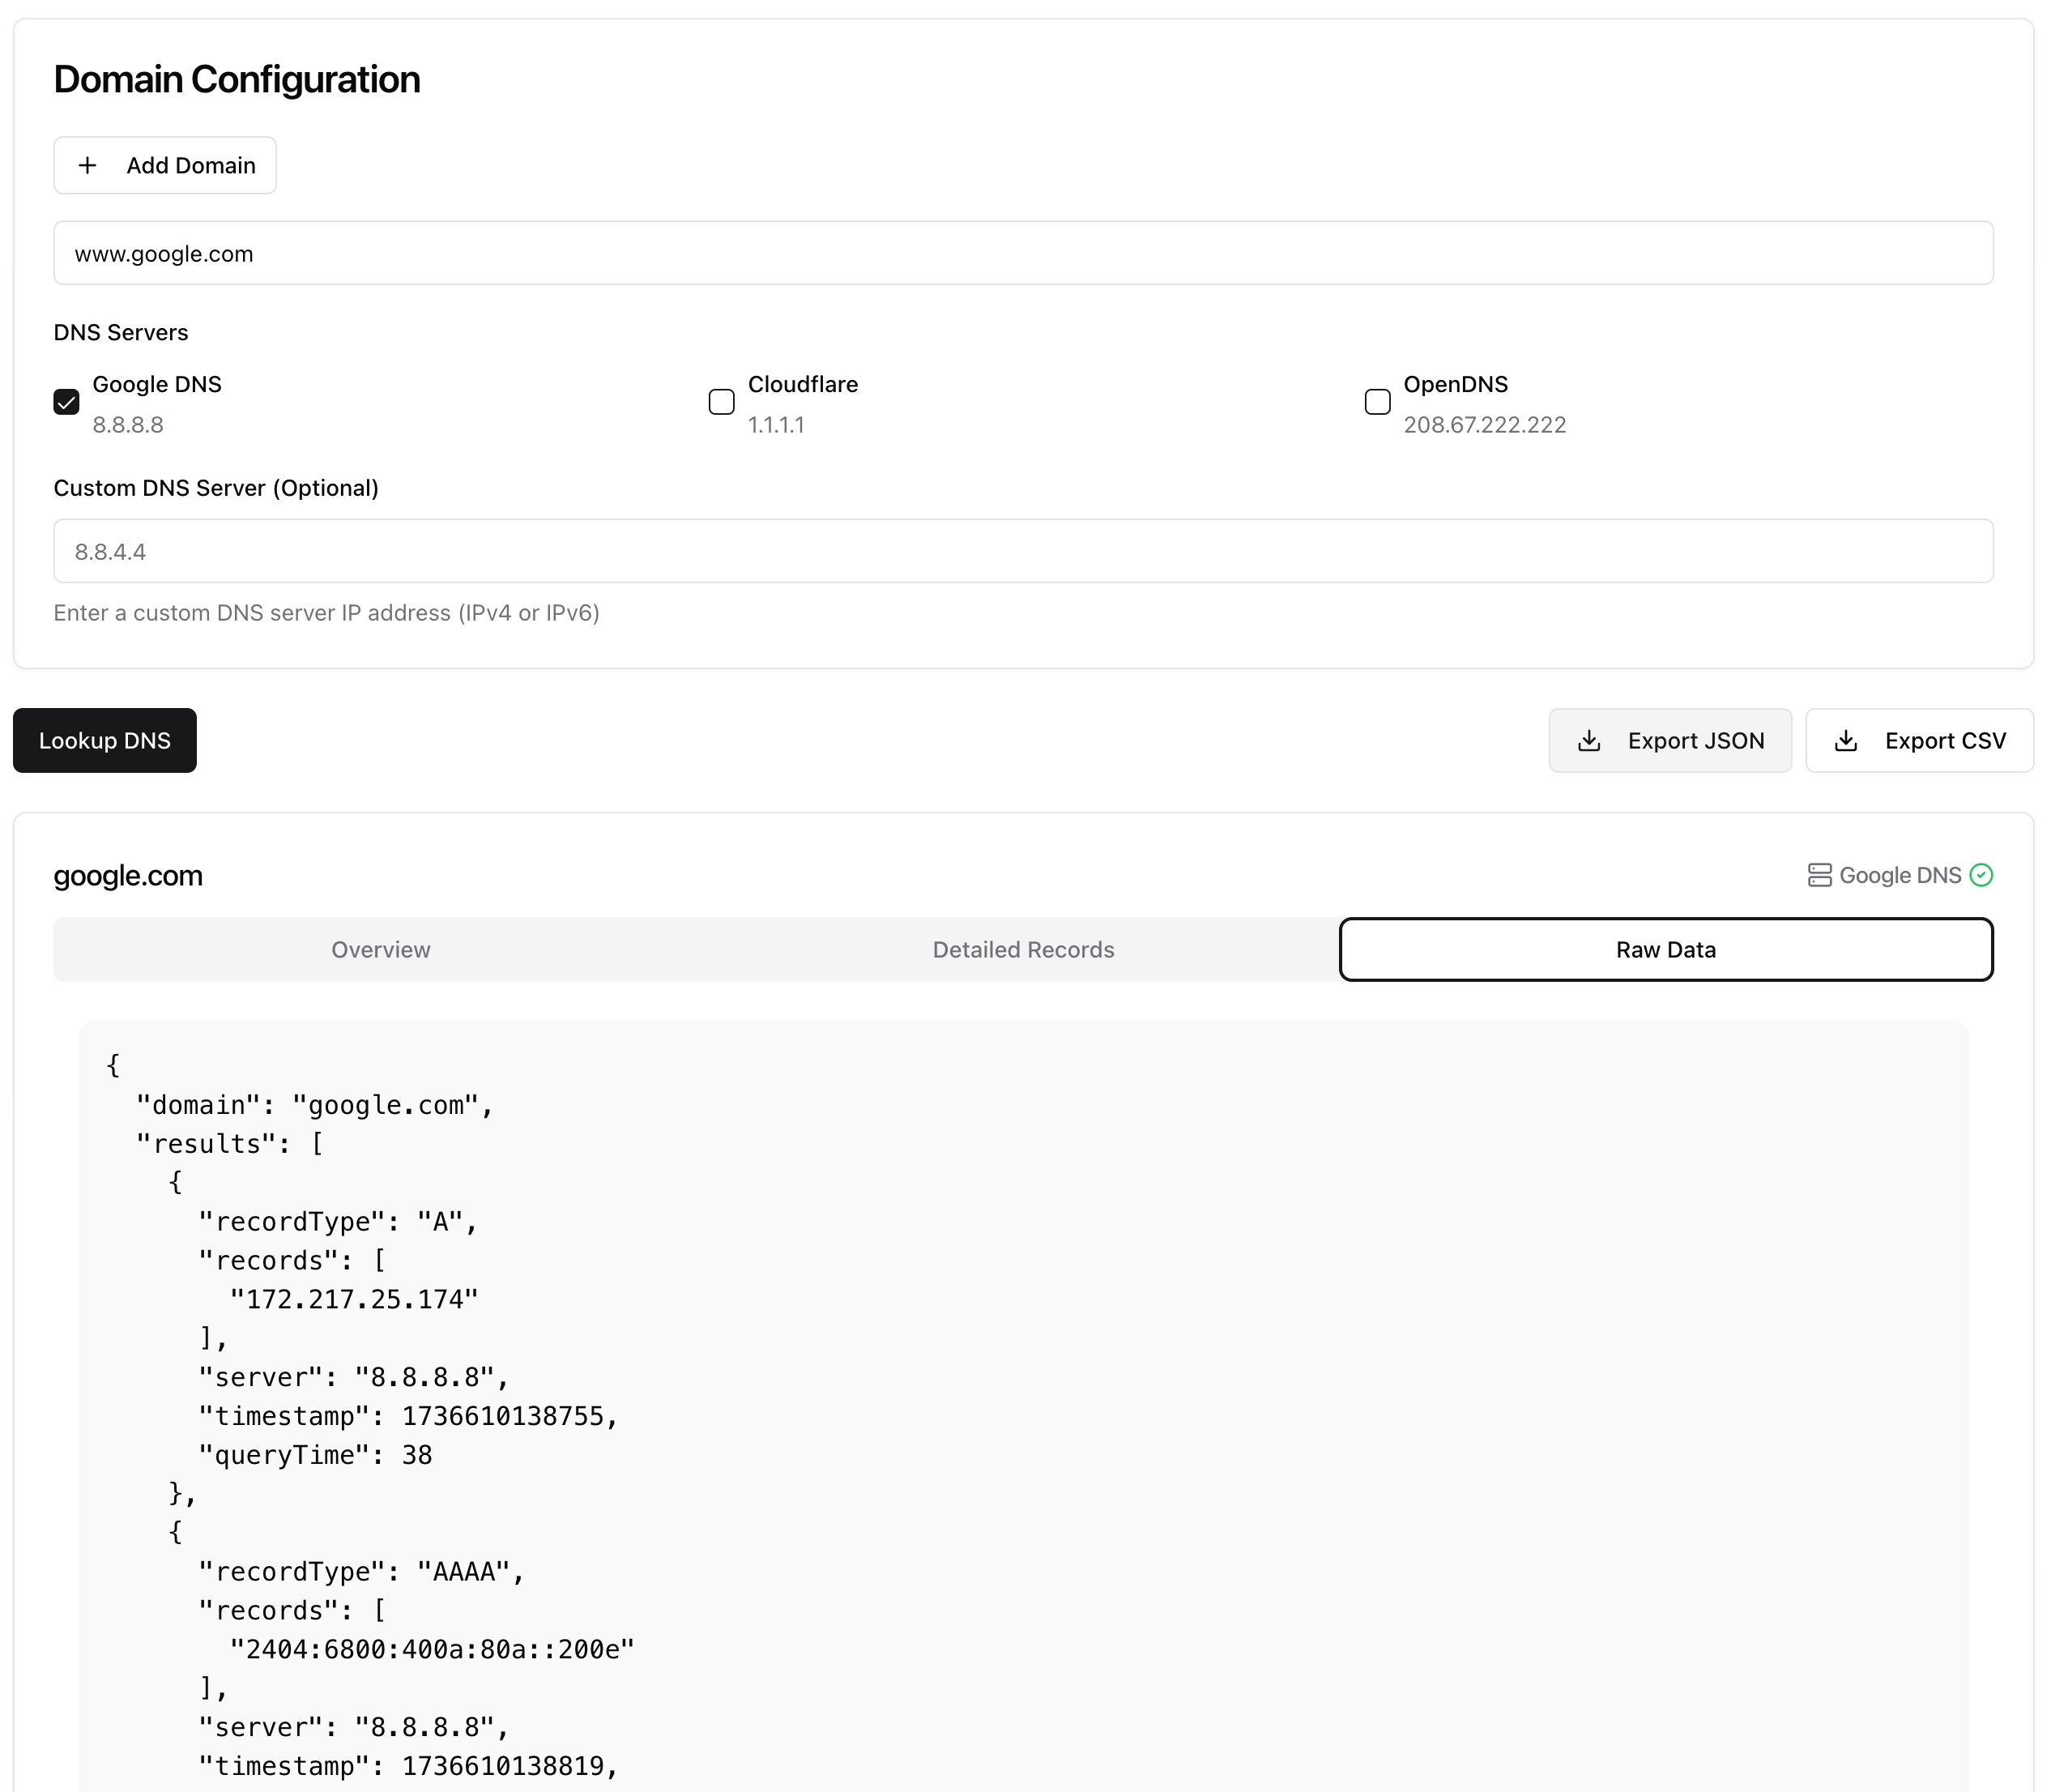Viewport: 2051px width, 1792px height.
Task: Enable the OpenDNS checkbox
Action: (x=1377, y=402)
